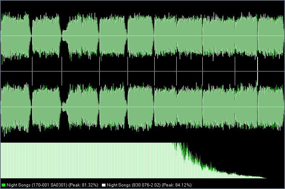Image resolution: width=285 pixels, height=189 pixels.
Task: Click the track marker separating tracks five and six
Action: (155, 71)
